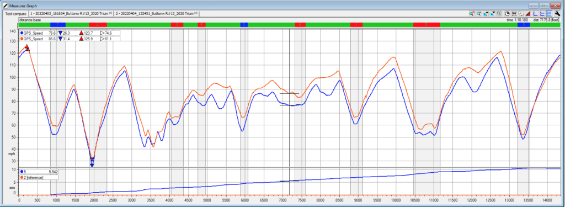Close the 20220404_132451 test tab

[x=196, y=14]
